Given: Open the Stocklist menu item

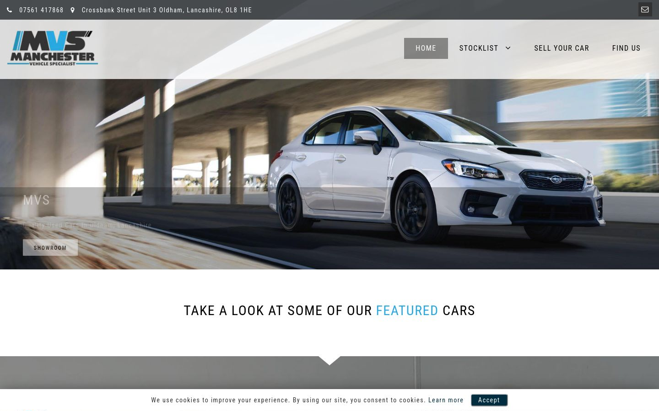Looking at the screenshot, I should 479,48.
